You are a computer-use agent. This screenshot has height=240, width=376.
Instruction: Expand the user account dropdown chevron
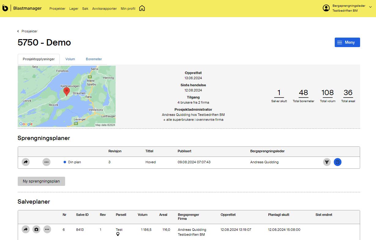(370, 7)
